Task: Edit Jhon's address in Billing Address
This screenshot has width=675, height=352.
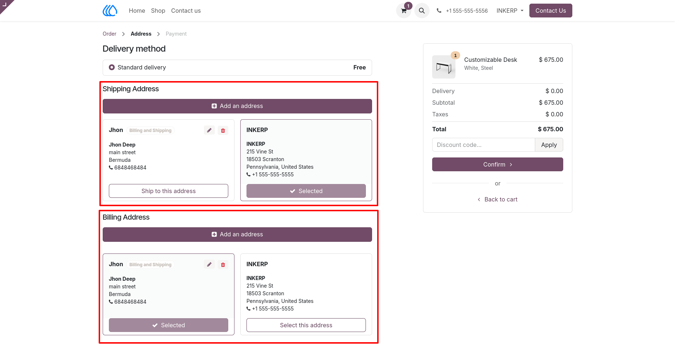Action: click(209, 264)
